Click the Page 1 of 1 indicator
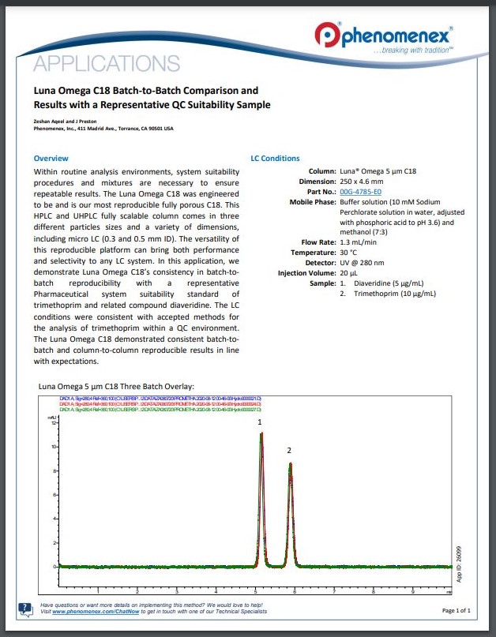The width and height of the screenshot is (496, 637). [457, 611]
